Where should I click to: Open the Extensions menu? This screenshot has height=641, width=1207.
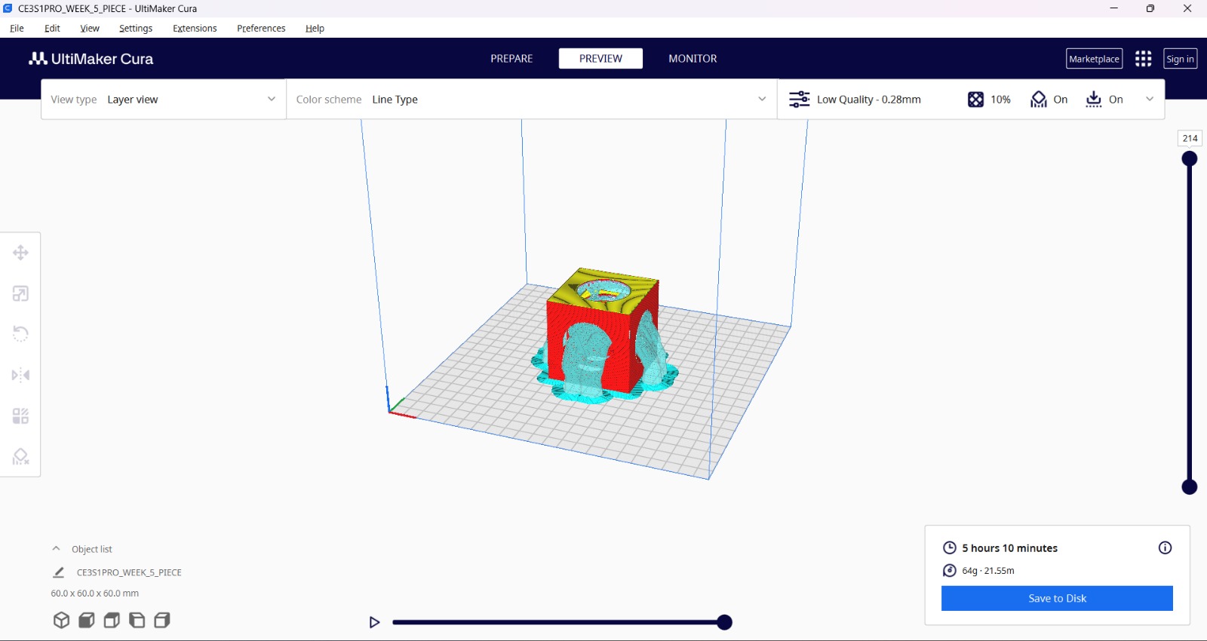[195, 28]
